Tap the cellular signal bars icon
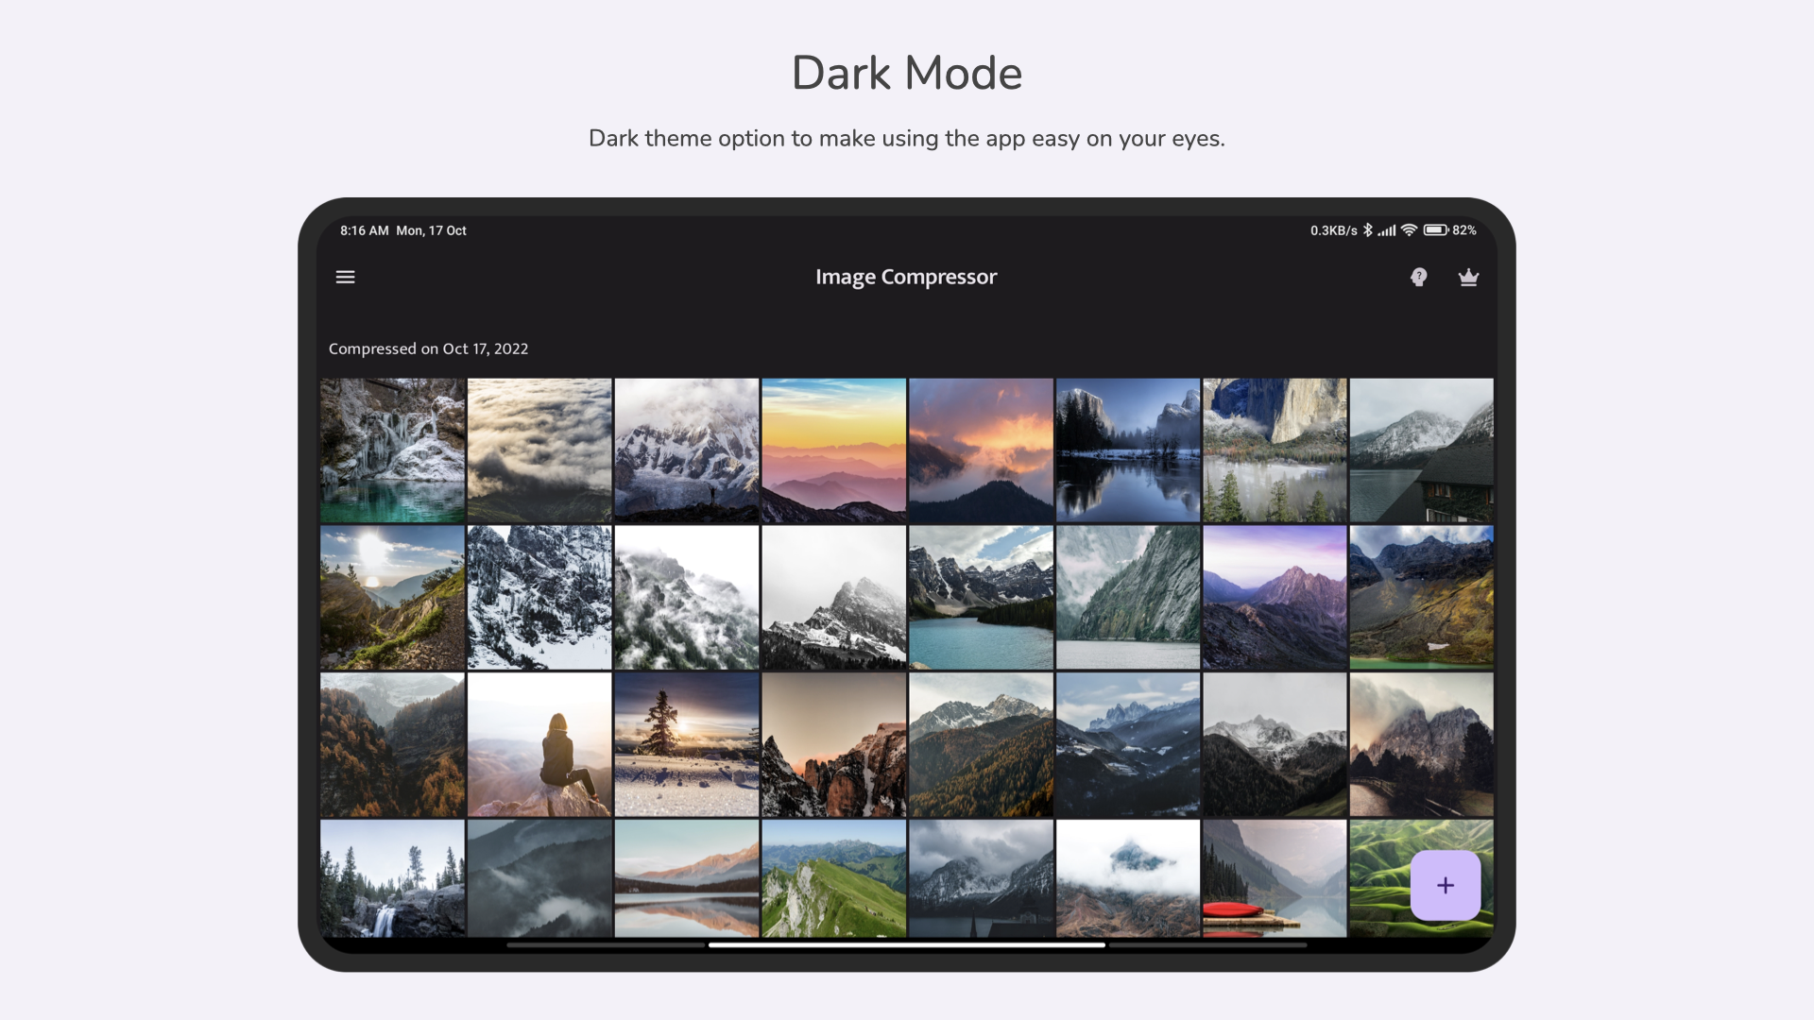The height and width of the screenshot is (1020, 1814). coord(1387,229)
